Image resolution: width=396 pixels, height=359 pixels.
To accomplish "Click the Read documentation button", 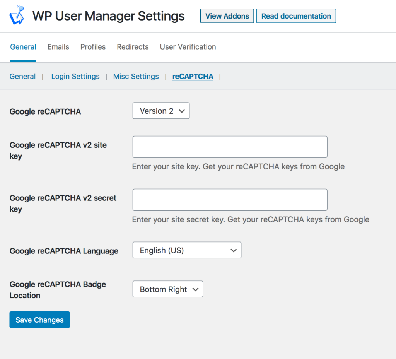I will tap(296, 16).
